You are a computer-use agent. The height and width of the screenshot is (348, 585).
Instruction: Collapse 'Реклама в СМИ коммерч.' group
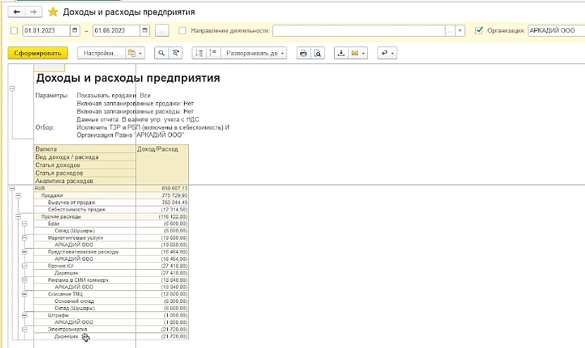[x=24, y=280]
